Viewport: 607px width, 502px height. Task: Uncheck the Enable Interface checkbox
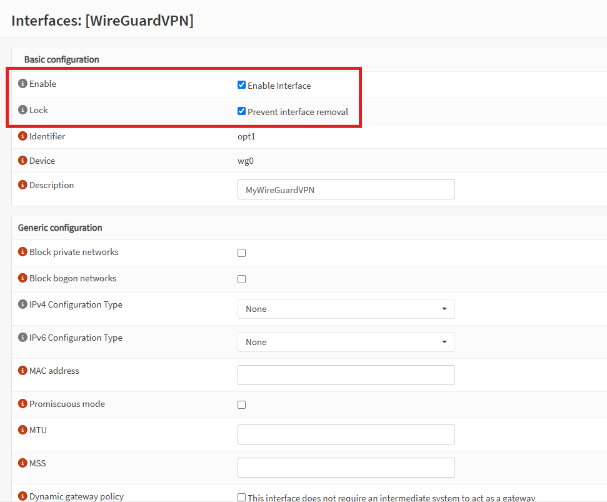point(242,85)
